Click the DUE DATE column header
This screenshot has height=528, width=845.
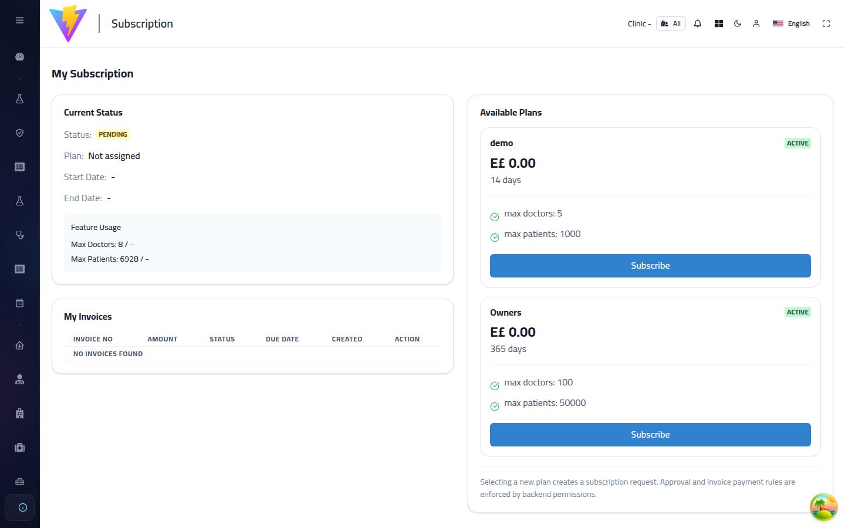[282, 339]
